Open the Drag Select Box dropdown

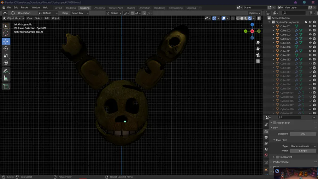[80, 13]
